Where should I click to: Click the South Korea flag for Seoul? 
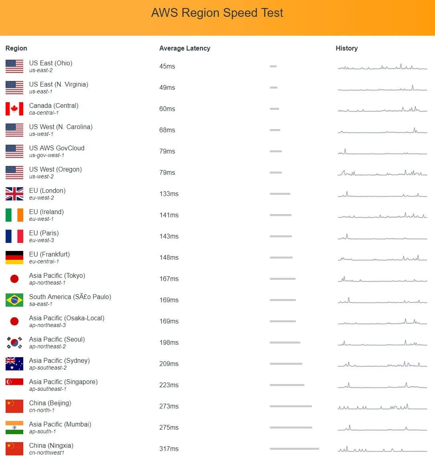(14, 342)
